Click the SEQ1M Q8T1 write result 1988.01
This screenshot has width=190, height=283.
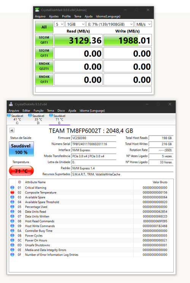(128, 40)
